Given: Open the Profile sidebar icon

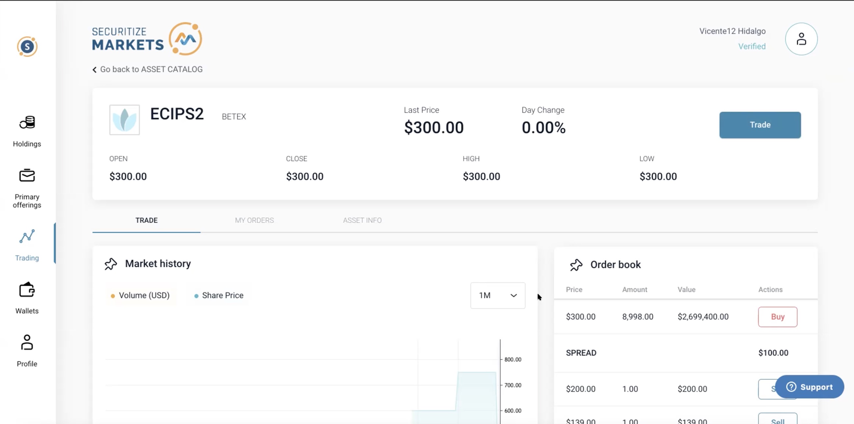Looking at the screenshot, I should pos(27,342).
